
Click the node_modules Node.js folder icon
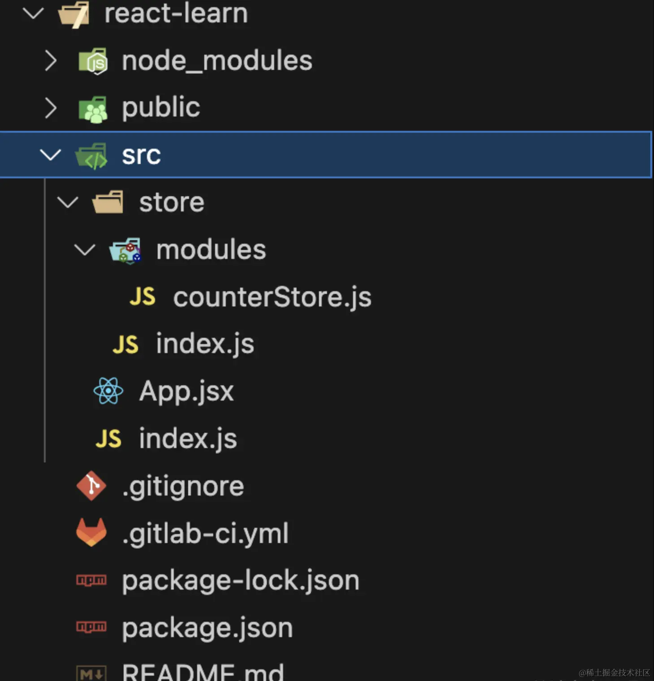pyautogui.click(x=93, y=61)
